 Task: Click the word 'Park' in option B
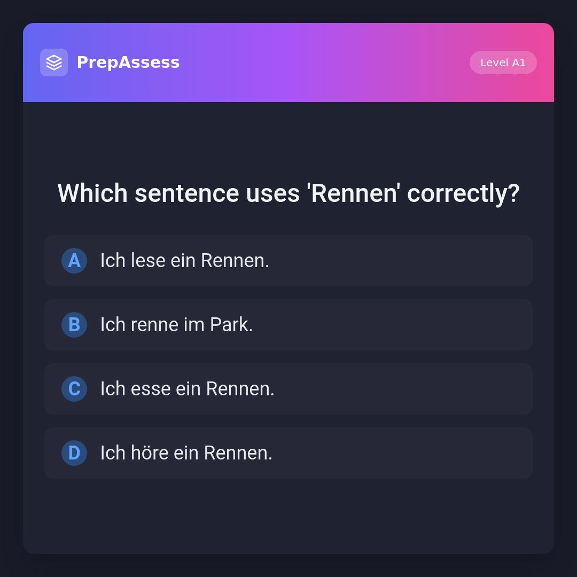231,325
